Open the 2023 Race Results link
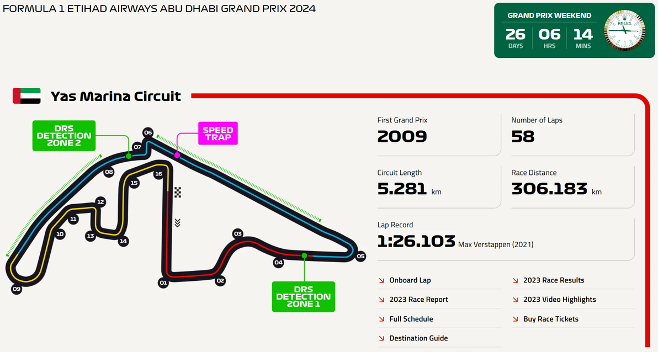Screen dimensions: 658x352 (x=554, y=280)
